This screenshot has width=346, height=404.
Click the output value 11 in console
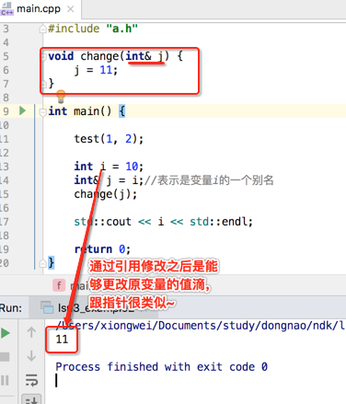[x=62, y=340]
